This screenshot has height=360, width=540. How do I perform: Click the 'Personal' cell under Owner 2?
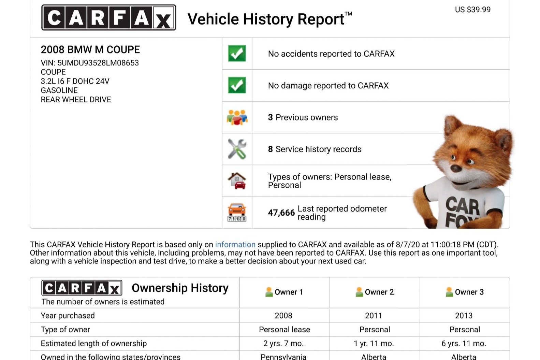(x=375, y=330)
